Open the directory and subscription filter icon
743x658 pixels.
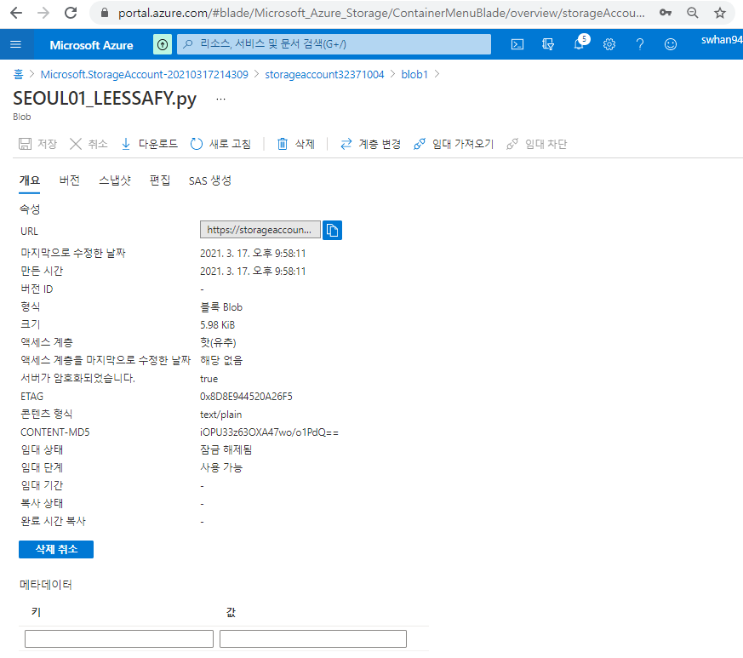point(548,44)
